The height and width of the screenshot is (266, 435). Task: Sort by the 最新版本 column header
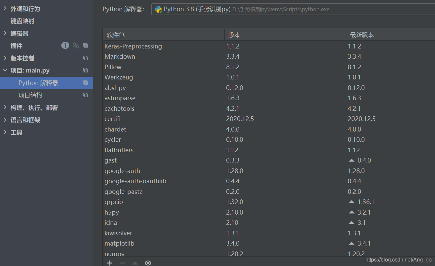pyautogui.click(x=391, y=35)
